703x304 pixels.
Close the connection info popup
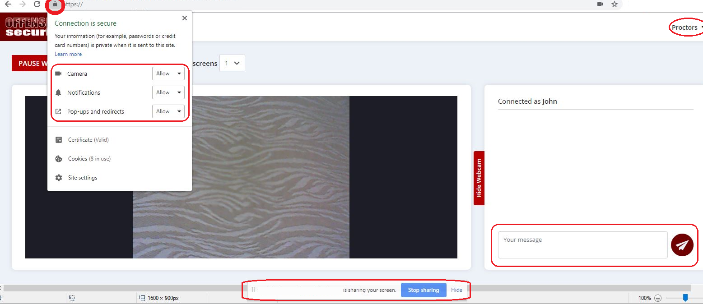(x=184, y=18)
